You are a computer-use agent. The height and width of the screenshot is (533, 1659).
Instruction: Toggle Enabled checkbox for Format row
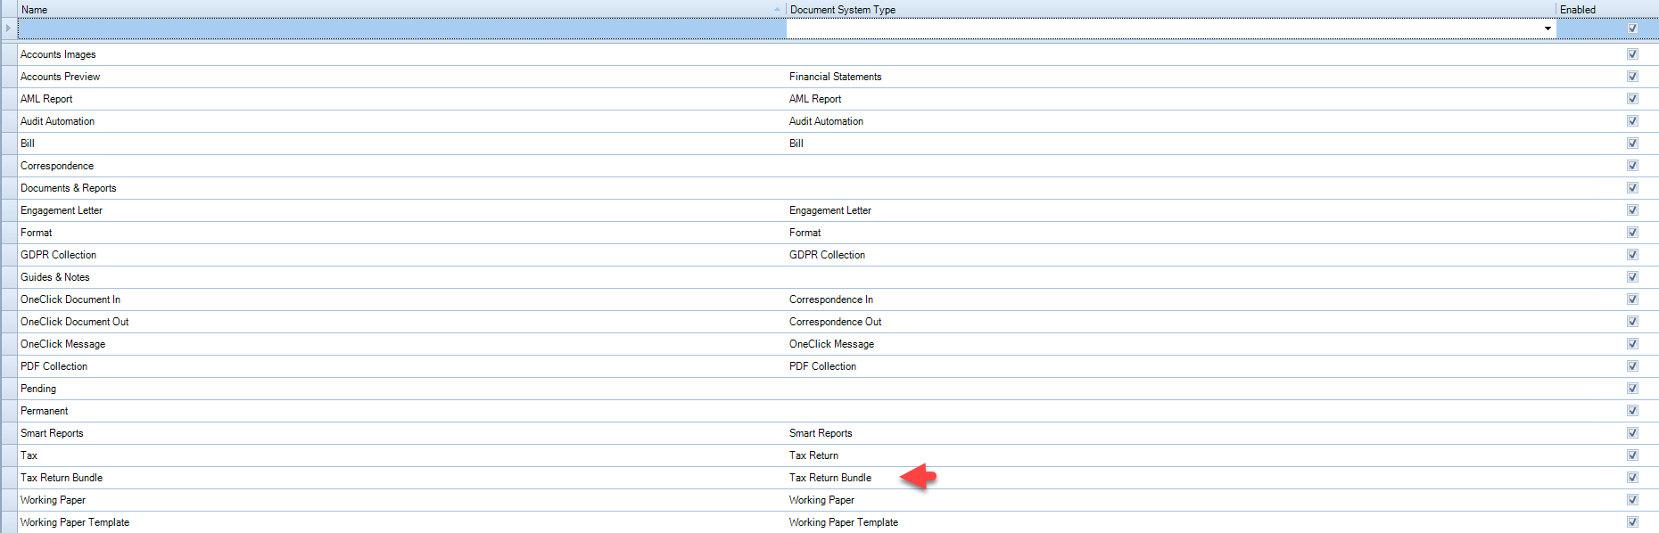pos(1632,233)
